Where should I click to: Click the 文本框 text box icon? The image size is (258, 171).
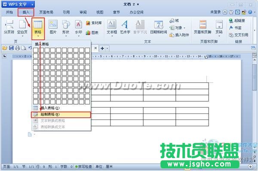click(112, 24)
